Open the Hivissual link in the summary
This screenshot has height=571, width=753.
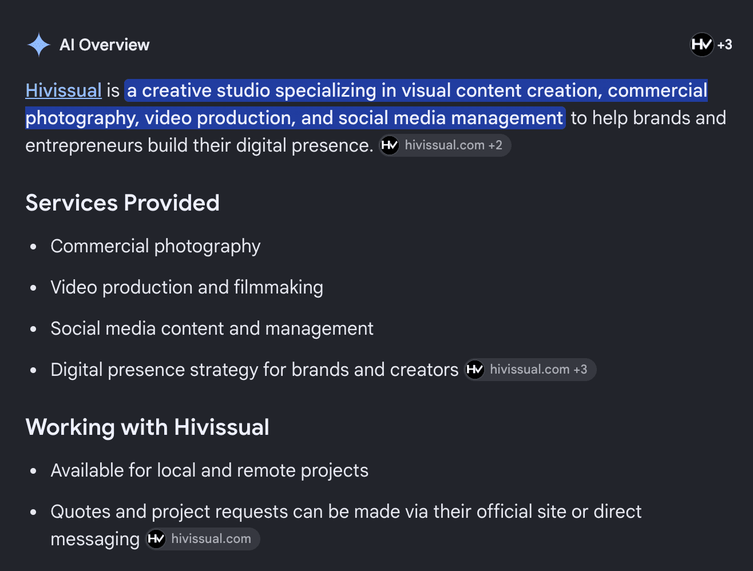pos(64,90)
